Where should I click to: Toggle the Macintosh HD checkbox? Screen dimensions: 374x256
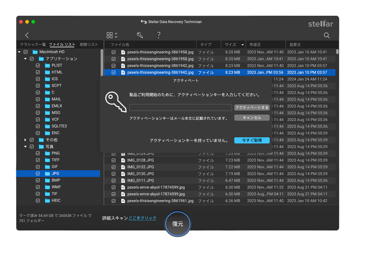26,52
